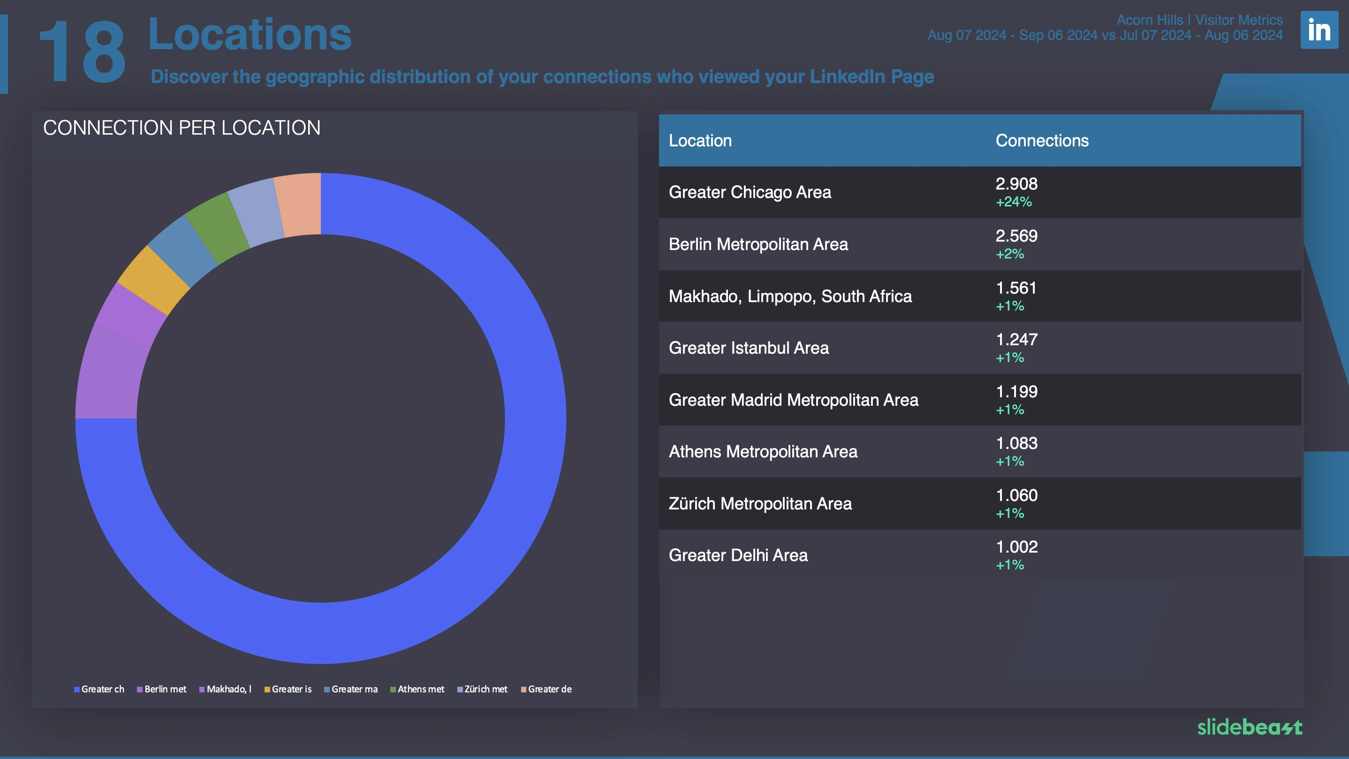Click the Acorn Hills Visitor Metrics header text
This screenshot has width=1349, height=759.
(x=1199, y=20)
